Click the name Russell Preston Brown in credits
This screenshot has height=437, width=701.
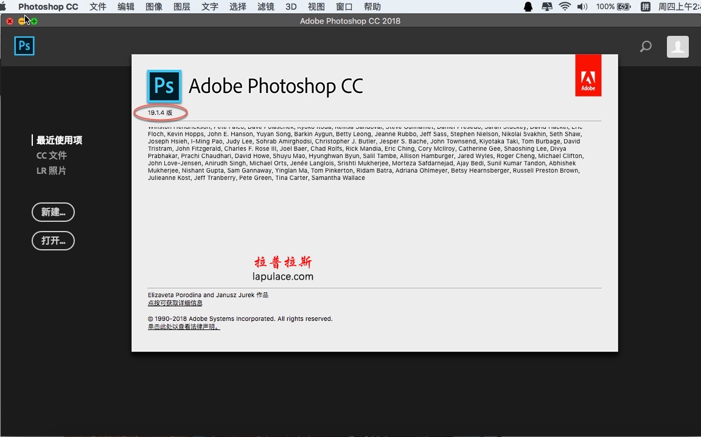[546, 171]
